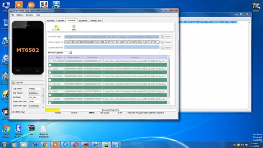Click partition table scrollbar down arrow
The height and width of the screenshot is (148, 263).
tap(168, 102)
